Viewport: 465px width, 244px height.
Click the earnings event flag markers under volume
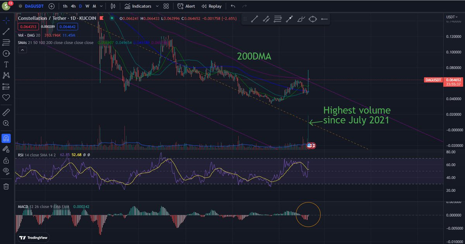(311, 145)
